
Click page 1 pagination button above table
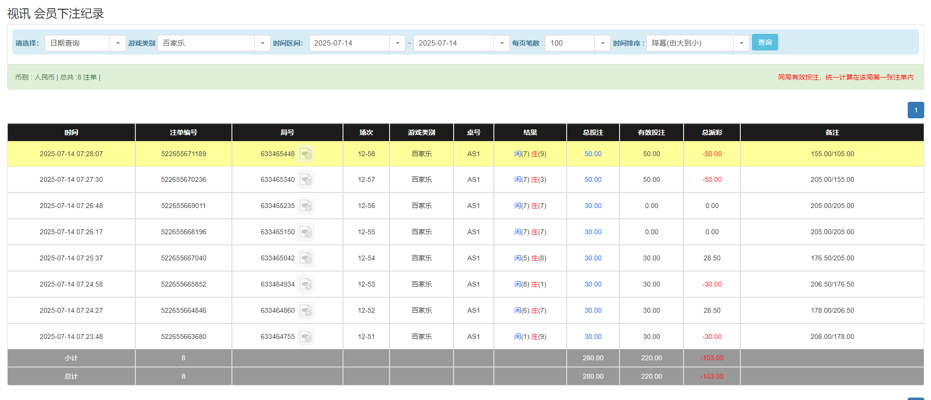pyautogui.click(x=915, y=110)
